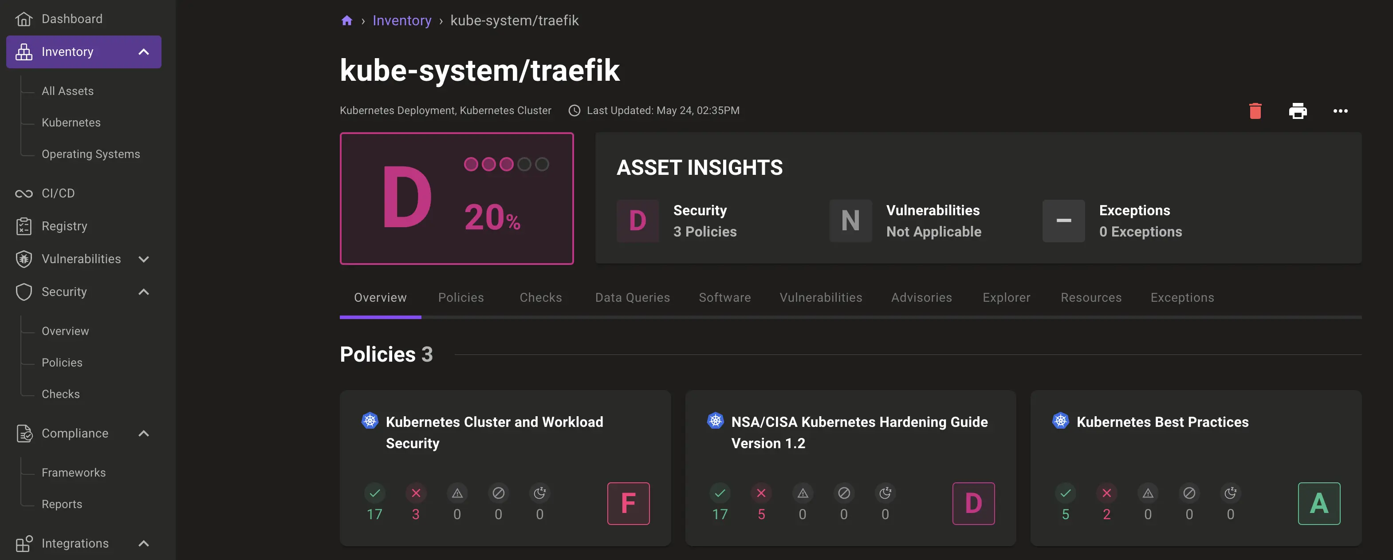1393x560 pixels.
Task: Click D grade on NSA/CISA Hardening Guide
Action: tap(973, 503)
